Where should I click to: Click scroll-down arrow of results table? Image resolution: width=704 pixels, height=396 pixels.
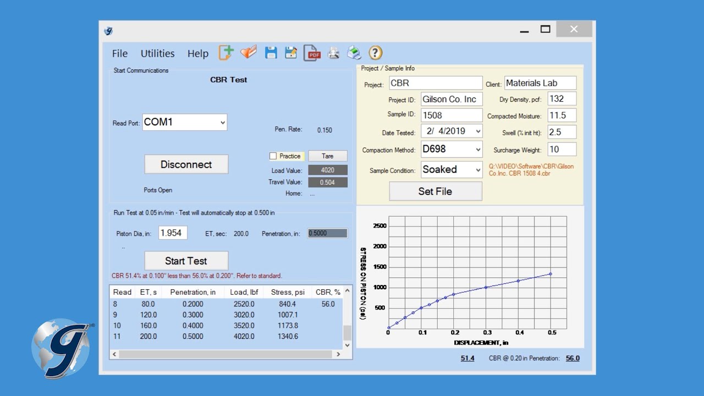pyautogui.click(x=347, y=345)
